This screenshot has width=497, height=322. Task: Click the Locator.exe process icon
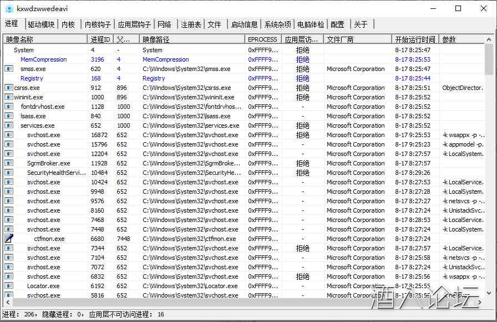[9, 285]
